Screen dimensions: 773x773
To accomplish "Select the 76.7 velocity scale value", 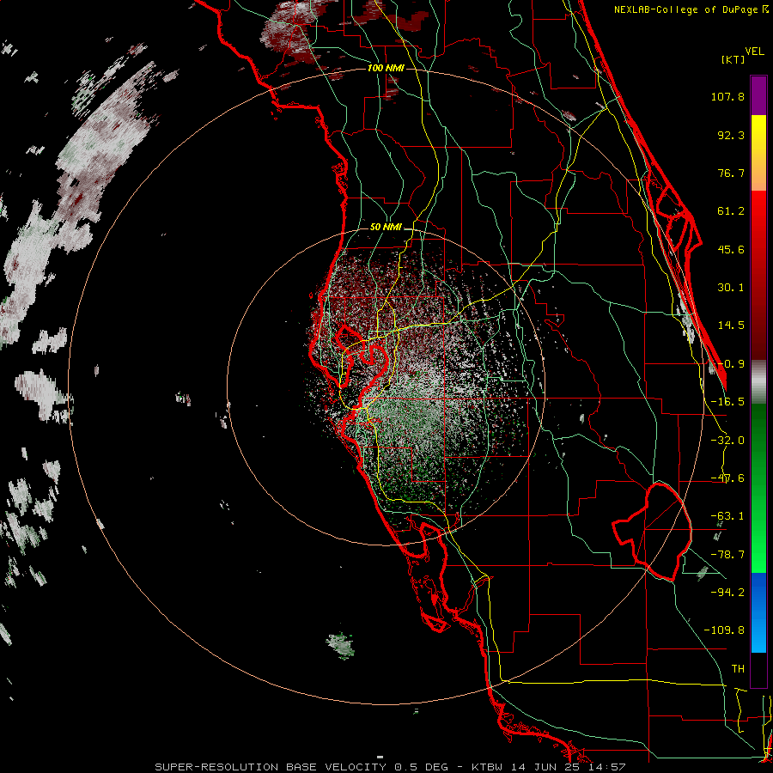I will point(731,173).
